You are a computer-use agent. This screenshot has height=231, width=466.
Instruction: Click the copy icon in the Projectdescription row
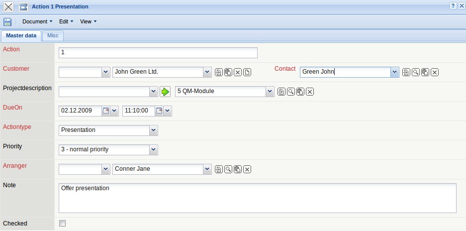300,92
